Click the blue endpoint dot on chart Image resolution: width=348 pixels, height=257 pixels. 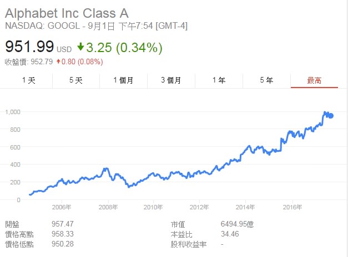(x=331, y=116)
